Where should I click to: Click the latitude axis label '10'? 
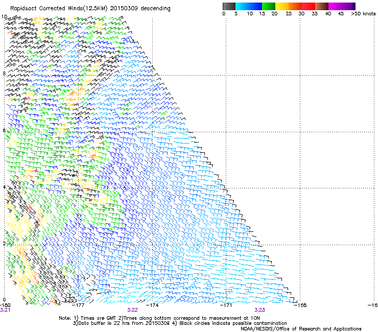tap(4, 17)
